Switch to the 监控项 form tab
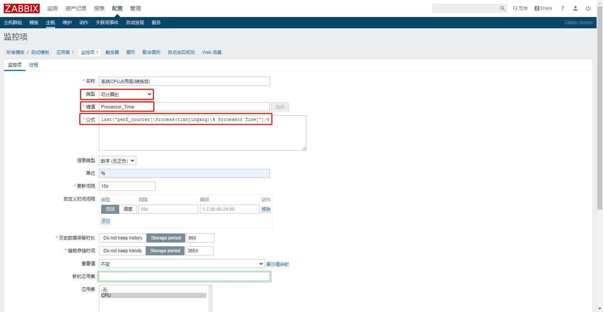603x312 pixels. [x=15, y=65]
